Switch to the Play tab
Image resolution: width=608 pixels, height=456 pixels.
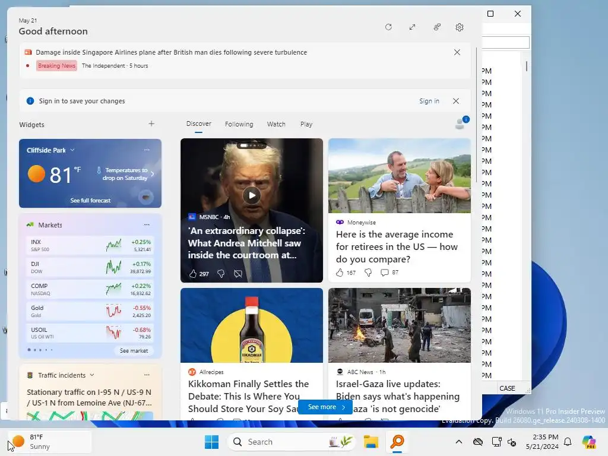pyautogui.click(x=306, y=124)
